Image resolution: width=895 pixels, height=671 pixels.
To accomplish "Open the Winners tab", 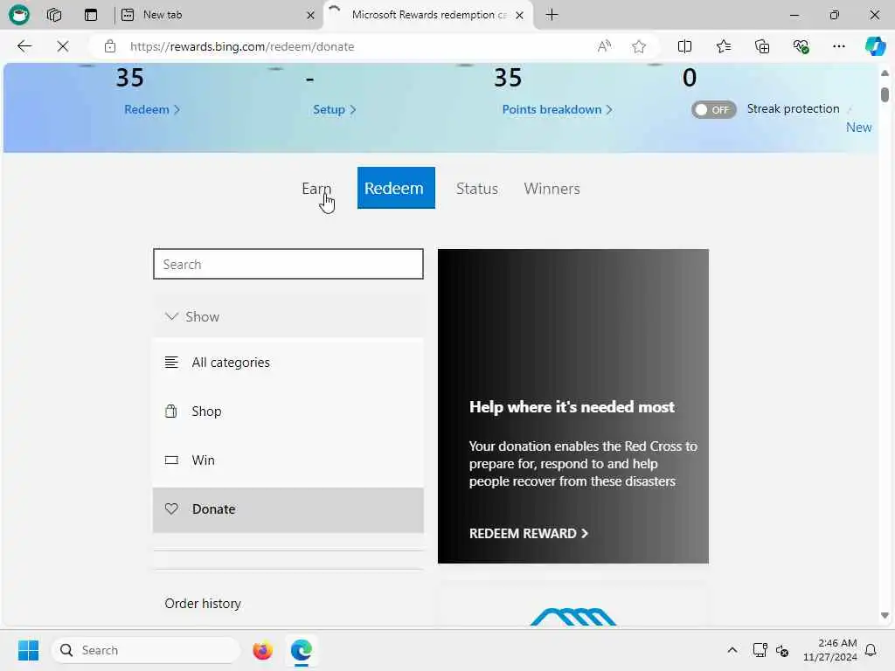I will pyautogui.click(x=552, y=189).
